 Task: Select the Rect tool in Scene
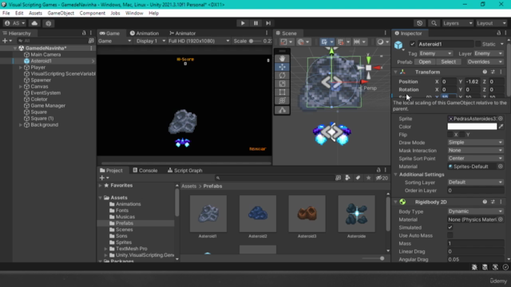(282, 92)
